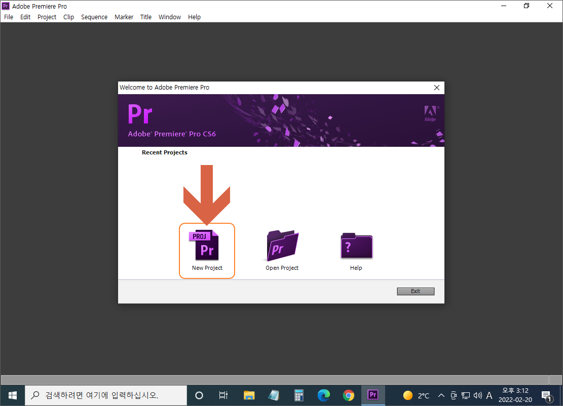Click the Cortana circle icon
The height and width of the screenshot is (406, 563).
tap(199, 395)
